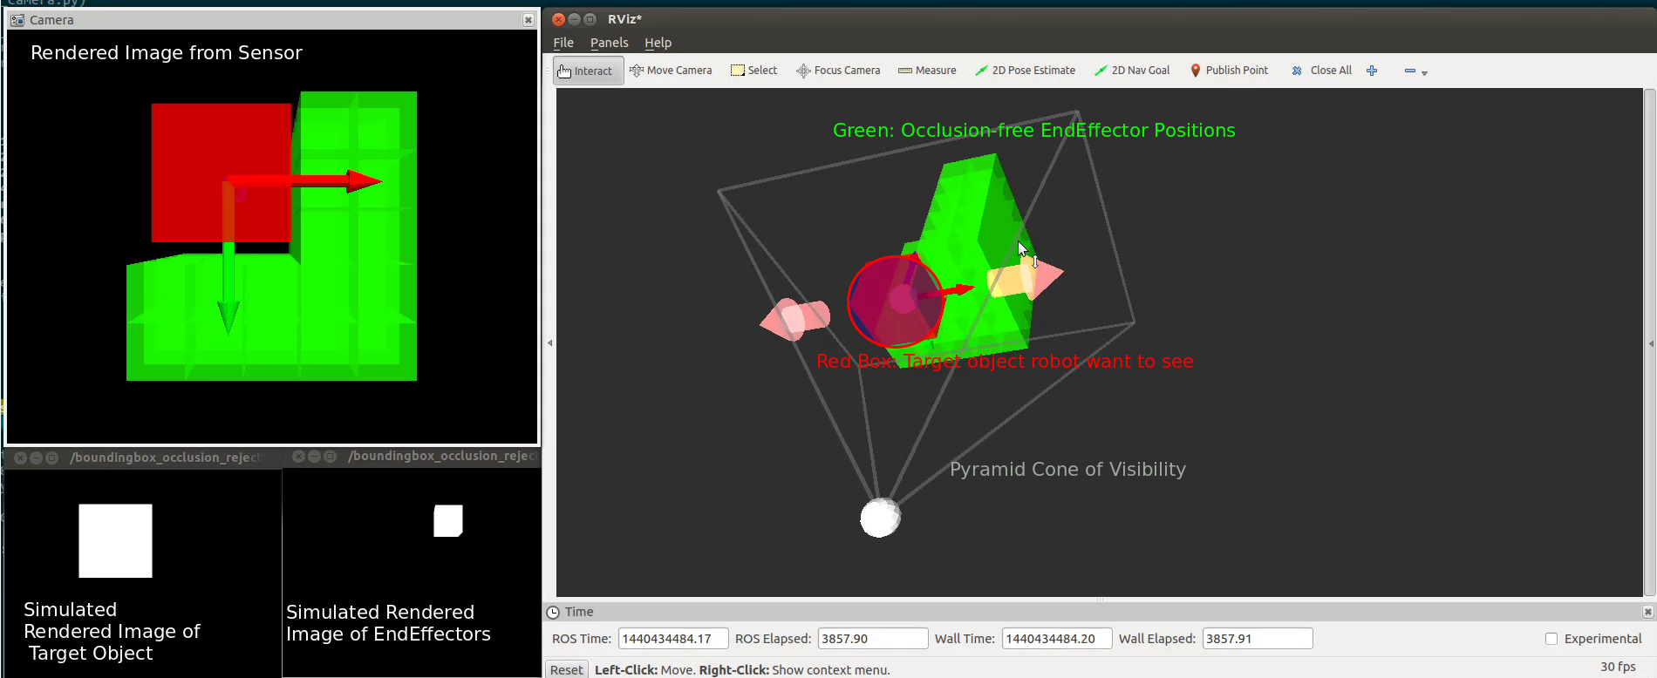Close the RViz window
Screen dimensions: 1657x678
(558, 19)
